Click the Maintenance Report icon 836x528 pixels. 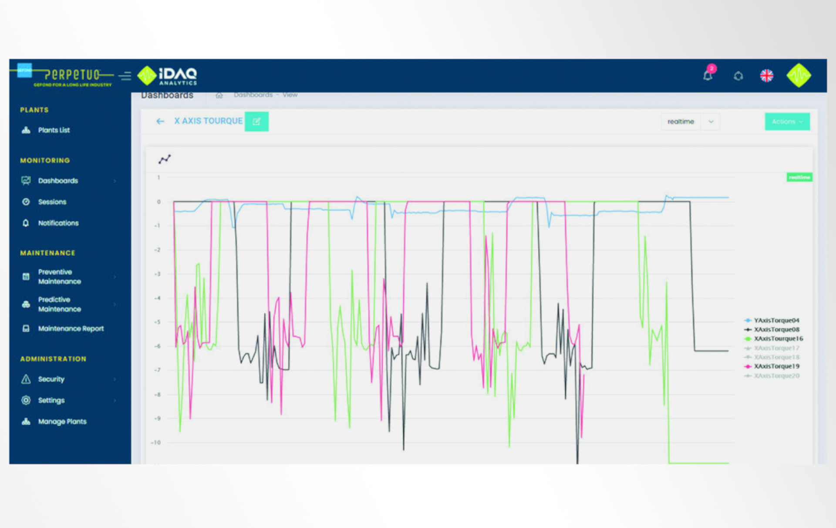tap(26, 328)
